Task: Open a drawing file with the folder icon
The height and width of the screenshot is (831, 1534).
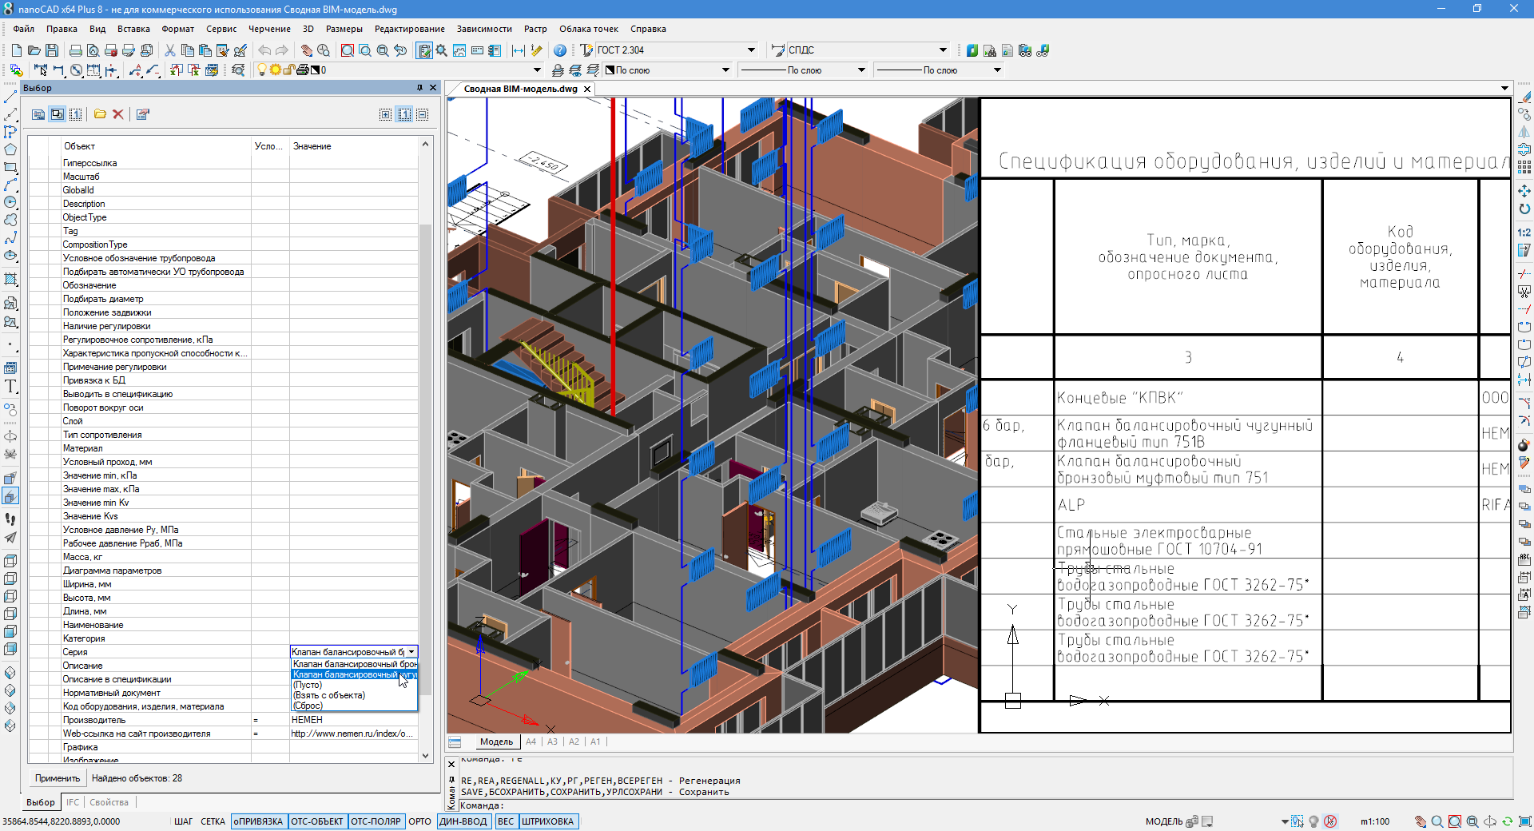Action: tap(35, 50)
